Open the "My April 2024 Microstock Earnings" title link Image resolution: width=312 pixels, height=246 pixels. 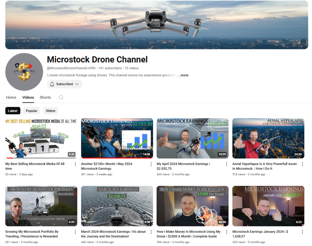pos(182,164)
